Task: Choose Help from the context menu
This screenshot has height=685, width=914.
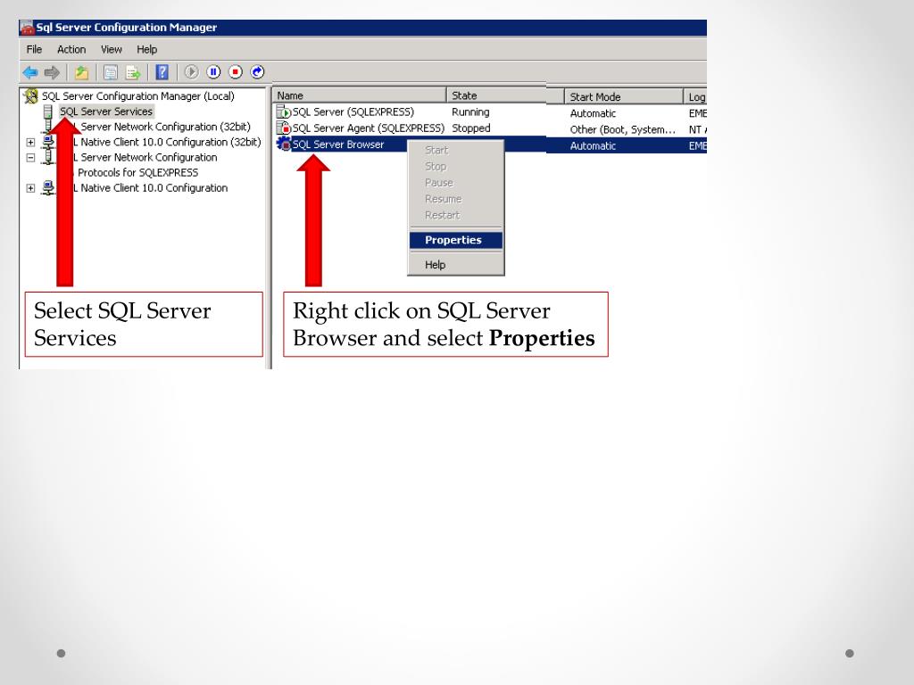Action: [x=456, y=264]
